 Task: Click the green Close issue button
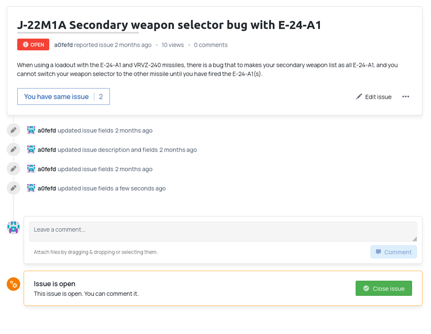point(384,288)
